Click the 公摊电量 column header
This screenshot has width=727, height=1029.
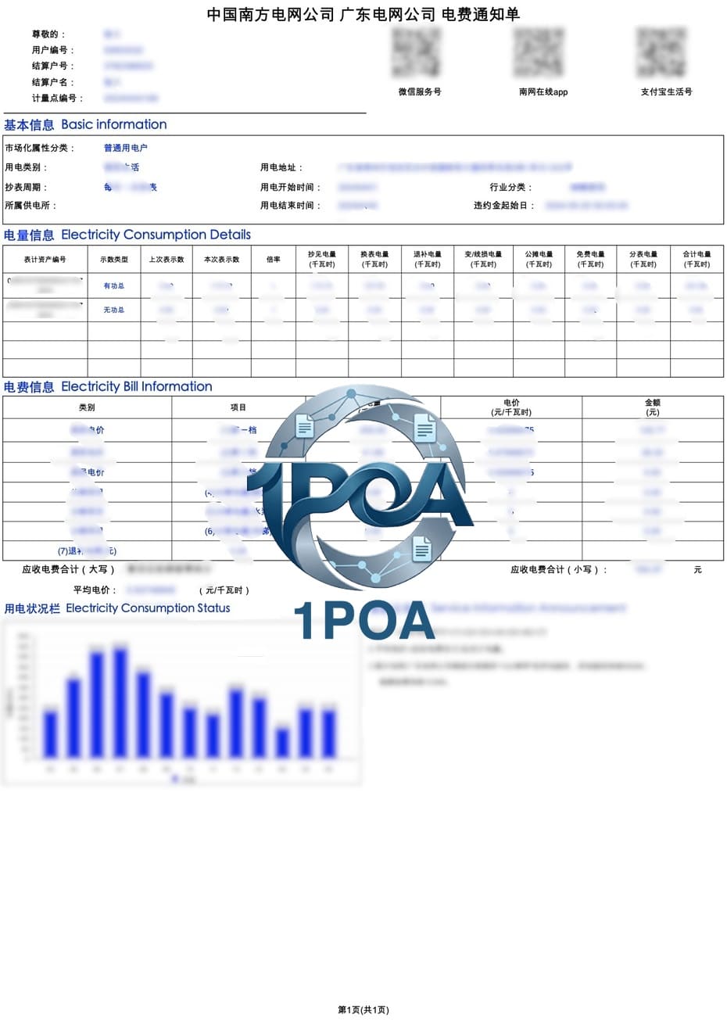pyautogui.click(x=539, y=260)
